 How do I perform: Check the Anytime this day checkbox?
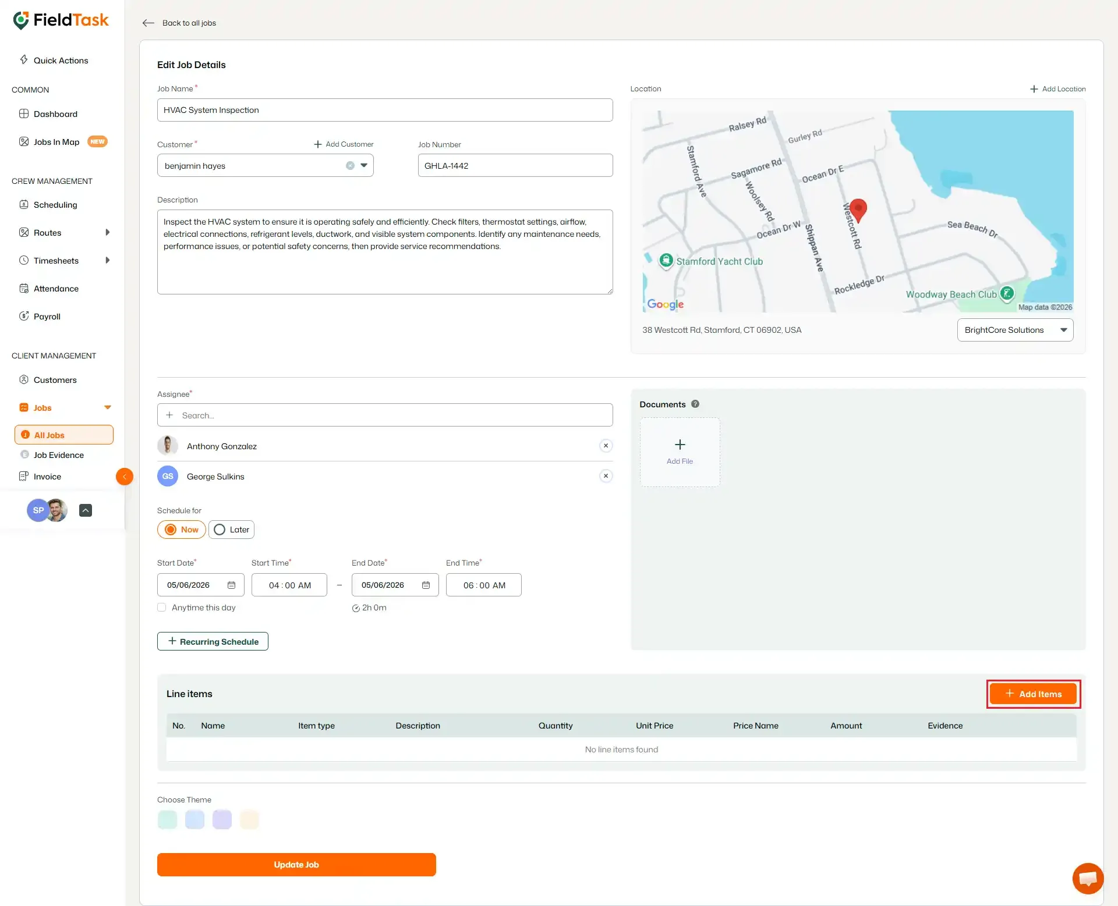(162, 607)
